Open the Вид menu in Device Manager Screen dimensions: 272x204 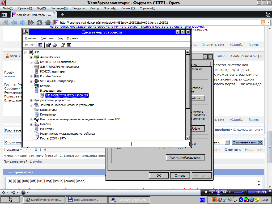point(60,38)
